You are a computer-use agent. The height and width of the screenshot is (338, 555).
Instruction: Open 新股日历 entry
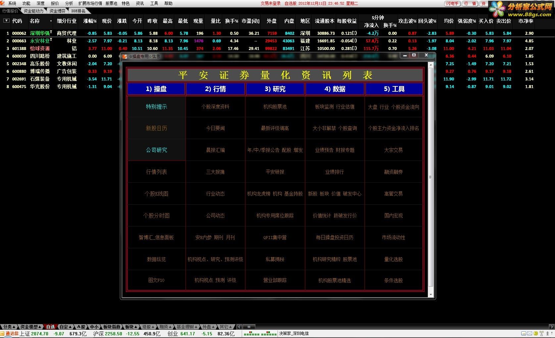(156, 128)
